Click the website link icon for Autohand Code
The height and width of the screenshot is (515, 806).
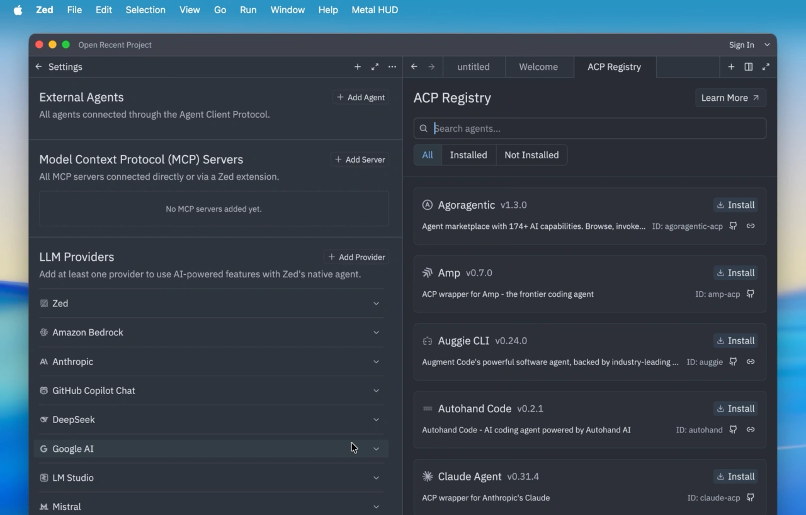pos(751,429)
